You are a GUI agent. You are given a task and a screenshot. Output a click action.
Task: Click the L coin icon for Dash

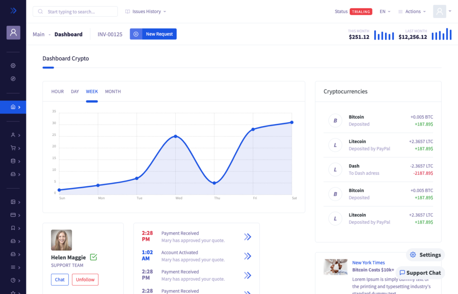pos(335,169)
